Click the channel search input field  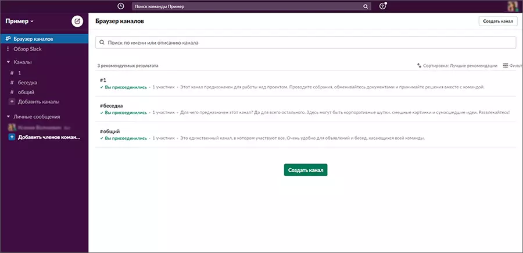click(x=306, y=42)
